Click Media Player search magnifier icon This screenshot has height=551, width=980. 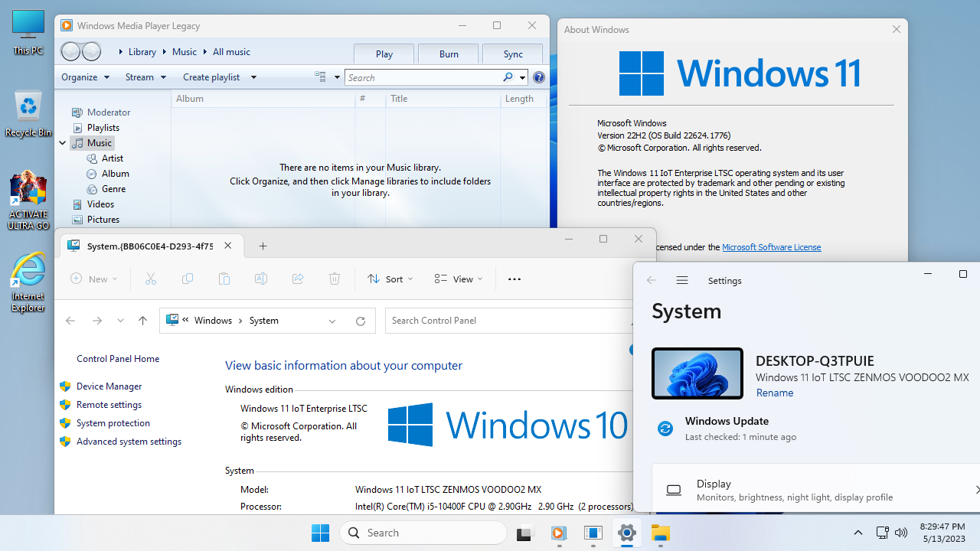point(508,77)
